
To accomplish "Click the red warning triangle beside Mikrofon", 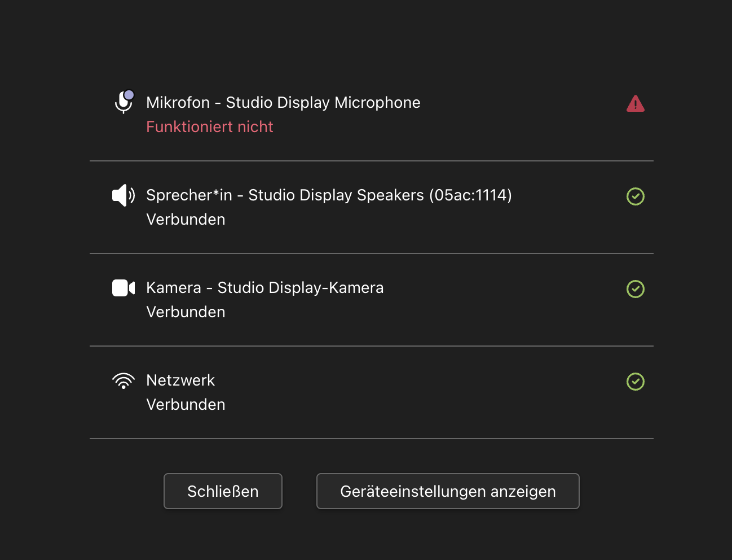I will coord(636,103).
